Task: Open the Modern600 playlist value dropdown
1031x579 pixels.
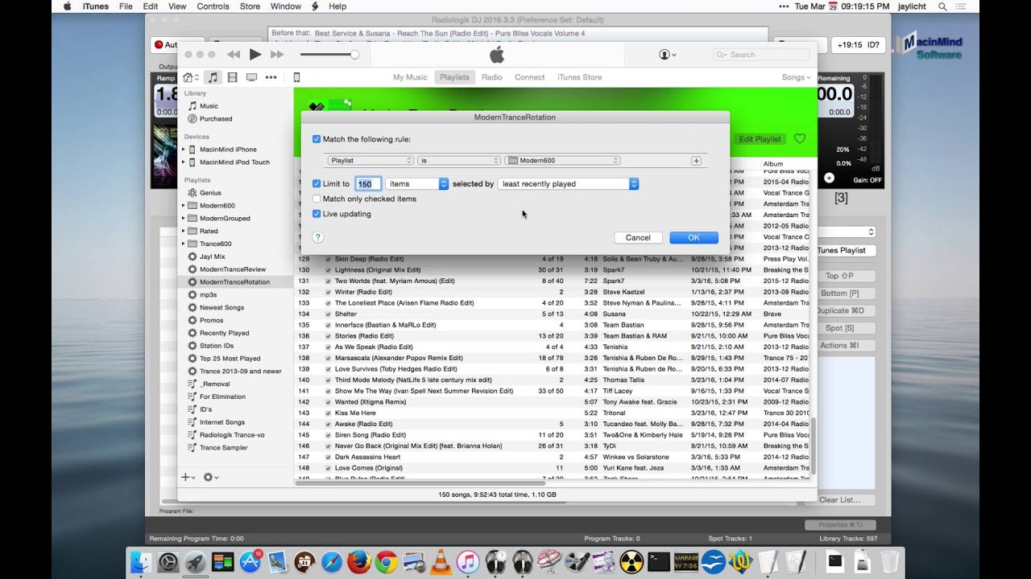Action: (x=562, y=161)
